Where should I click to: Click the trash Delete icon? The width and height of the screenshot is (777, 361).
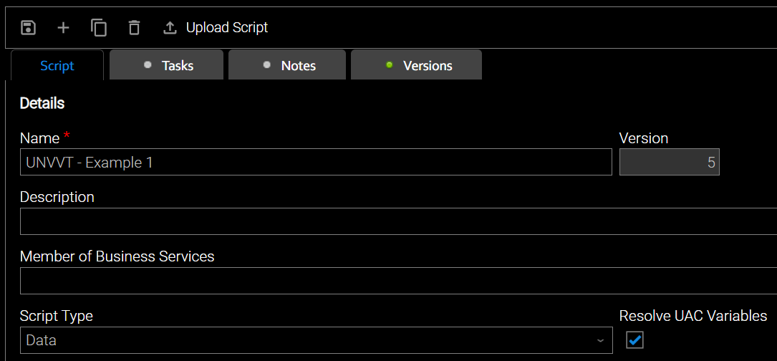tap(134, 28)
